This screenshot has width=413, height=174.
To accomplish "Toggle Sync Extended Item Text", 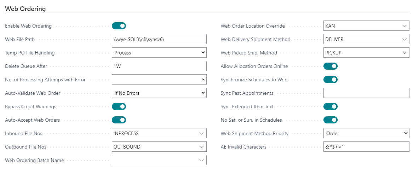I will click(x=331, y=106).
